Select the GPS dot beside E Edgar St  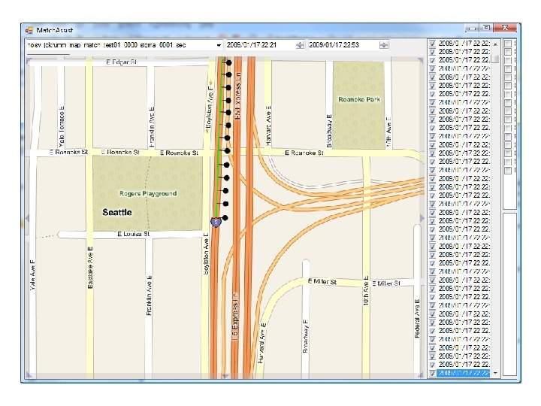(228, 62)
